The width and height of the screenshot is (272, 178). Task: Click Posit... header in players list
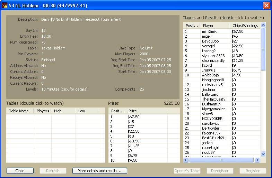[192, 26]
